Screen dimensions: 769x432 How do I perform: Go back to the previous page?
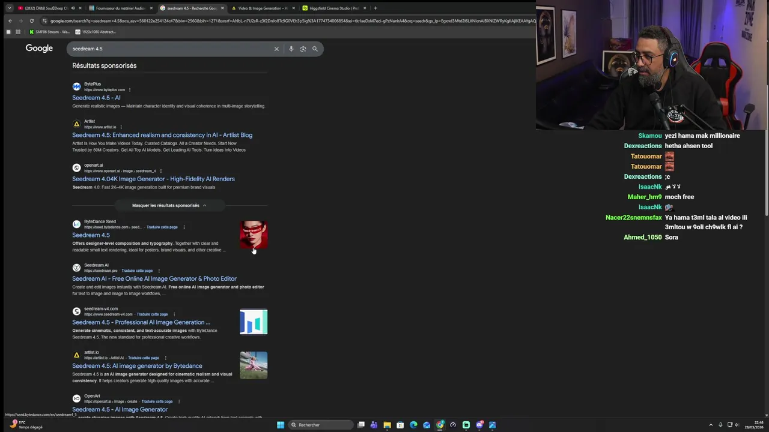[10, 21]
